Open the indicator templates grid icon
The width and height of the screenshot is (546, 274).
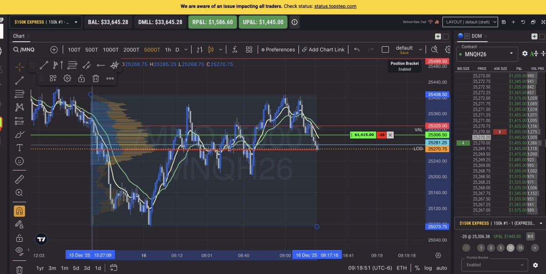coord(249,50)
